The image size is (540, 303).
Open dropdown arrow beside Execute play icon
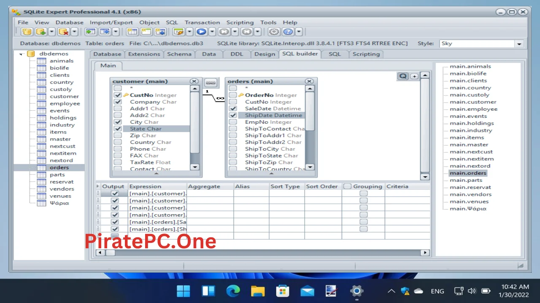tap(212, 32)
